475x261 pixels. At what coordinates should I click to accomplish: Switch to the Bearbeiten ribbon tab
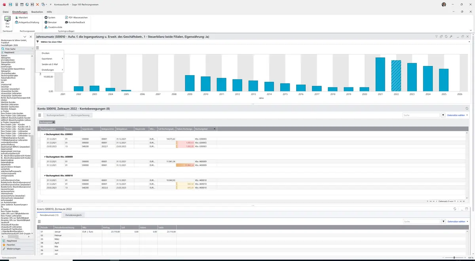click(37, 12)
